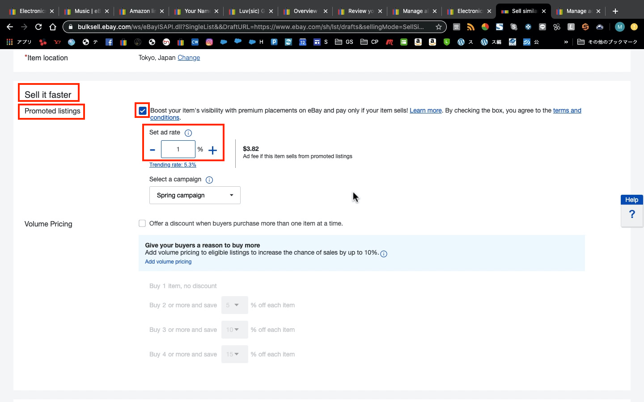Click the ad rate percentage input field
The width and height of the screenshot is (644, 402).
pos(178,149)
